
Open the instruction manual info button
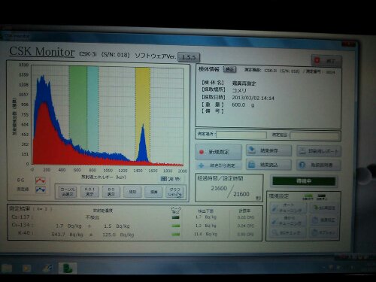[319, 165]
